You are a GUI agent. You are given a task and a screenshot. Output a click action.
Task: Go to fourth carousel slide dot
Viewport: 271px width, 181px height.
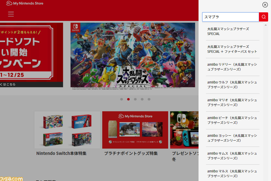coord(142,99)
